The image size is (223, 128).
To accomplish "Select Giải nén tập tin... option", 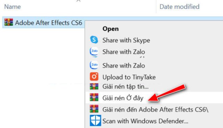I will click(x=125, y=86).
